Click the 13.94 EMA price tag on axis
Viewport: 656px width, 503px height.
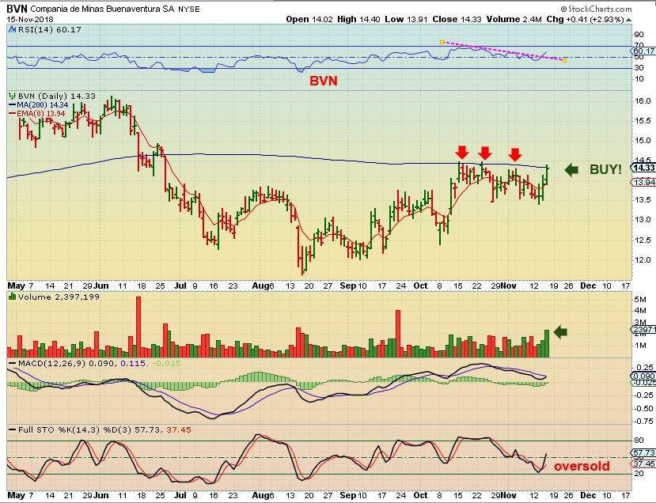(x=643, y=182)
